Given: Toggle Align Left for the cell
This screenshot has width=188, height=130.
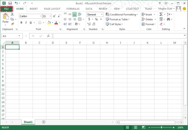Looking at the screenshot, I should (65, 19).
